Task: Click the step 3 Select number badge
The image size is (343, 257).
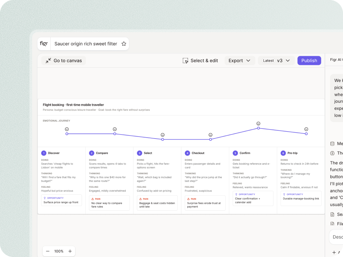Action: (140, 153)
